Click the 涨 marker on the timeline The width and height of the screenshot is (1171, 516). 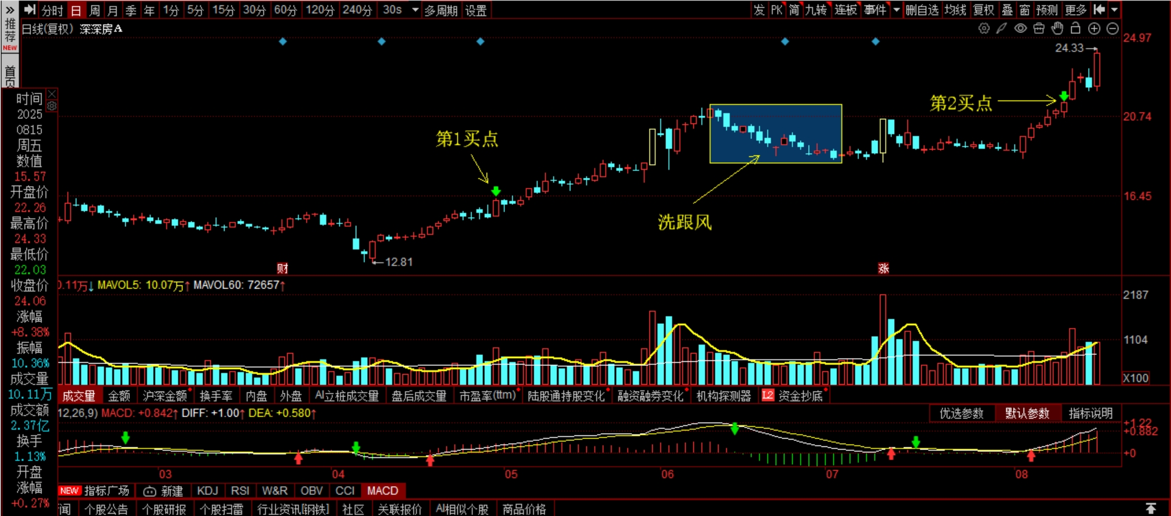[x=883, y=268]
